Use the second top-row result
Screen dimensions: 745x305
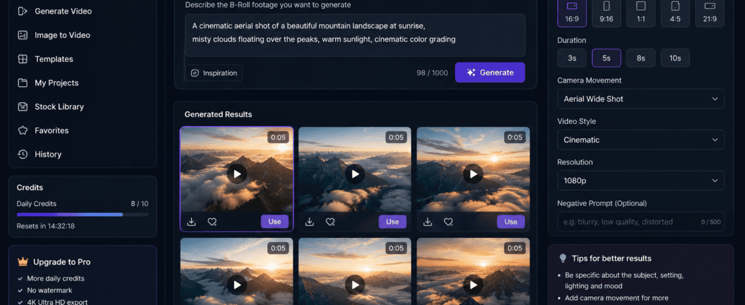pyautogui.click(x=392, y=222)
